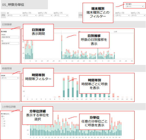Open the 端末種別 filter dropdown
Viewport: 146px width, 140px height.
click(x=135, y=7)
